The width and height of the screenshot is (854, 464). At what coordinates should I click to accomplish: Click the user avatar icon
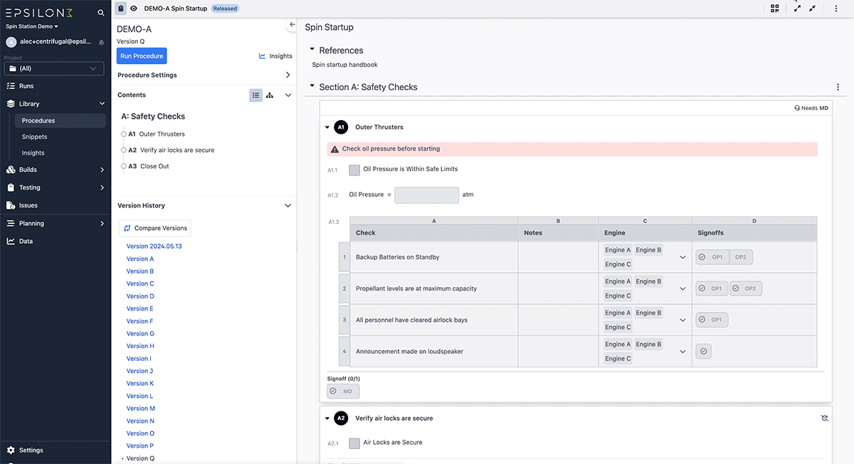pyautogui.click(x=11, y=42)
